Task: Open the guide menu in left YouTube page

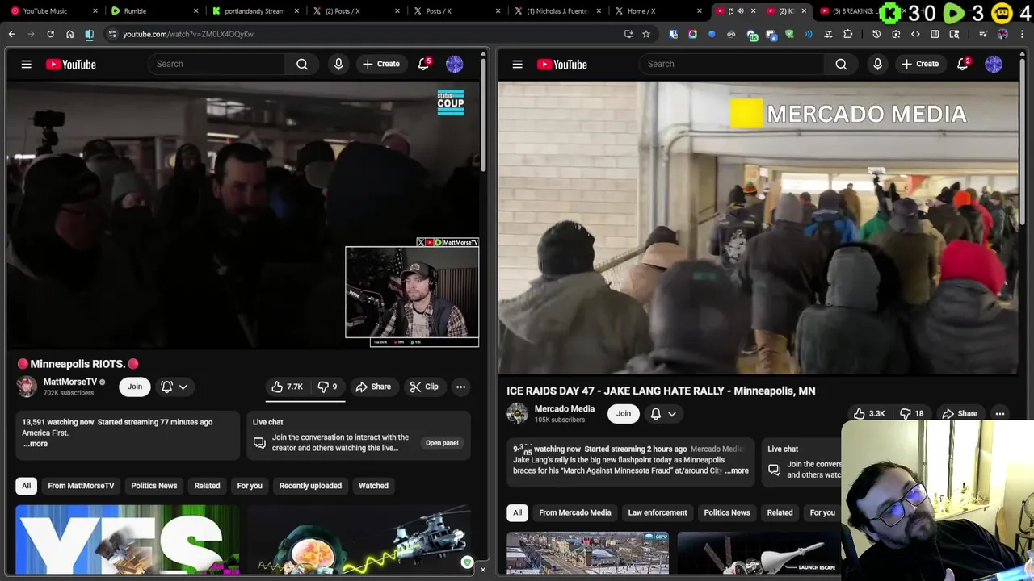Action: pos(26,64)
